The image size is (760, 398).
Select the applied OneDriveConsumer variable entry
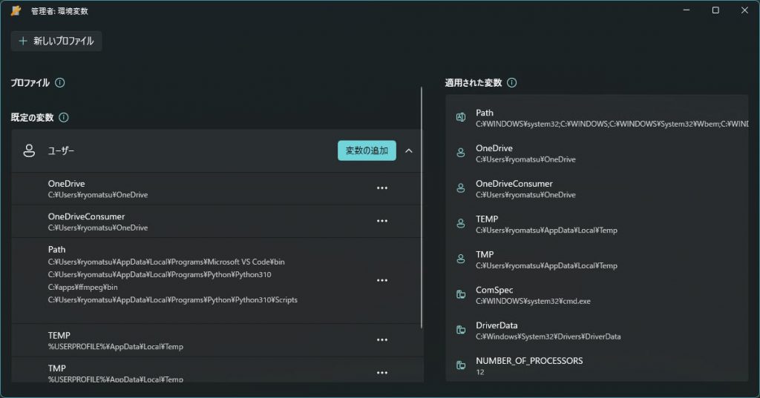point(597,188)
